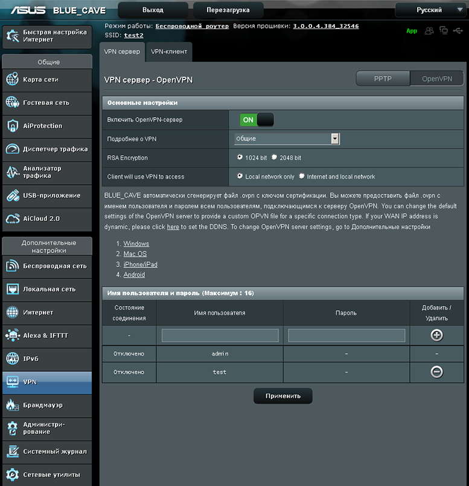Click the USB application icon
The image size is (469, 486).
click(x=13, y=195)
